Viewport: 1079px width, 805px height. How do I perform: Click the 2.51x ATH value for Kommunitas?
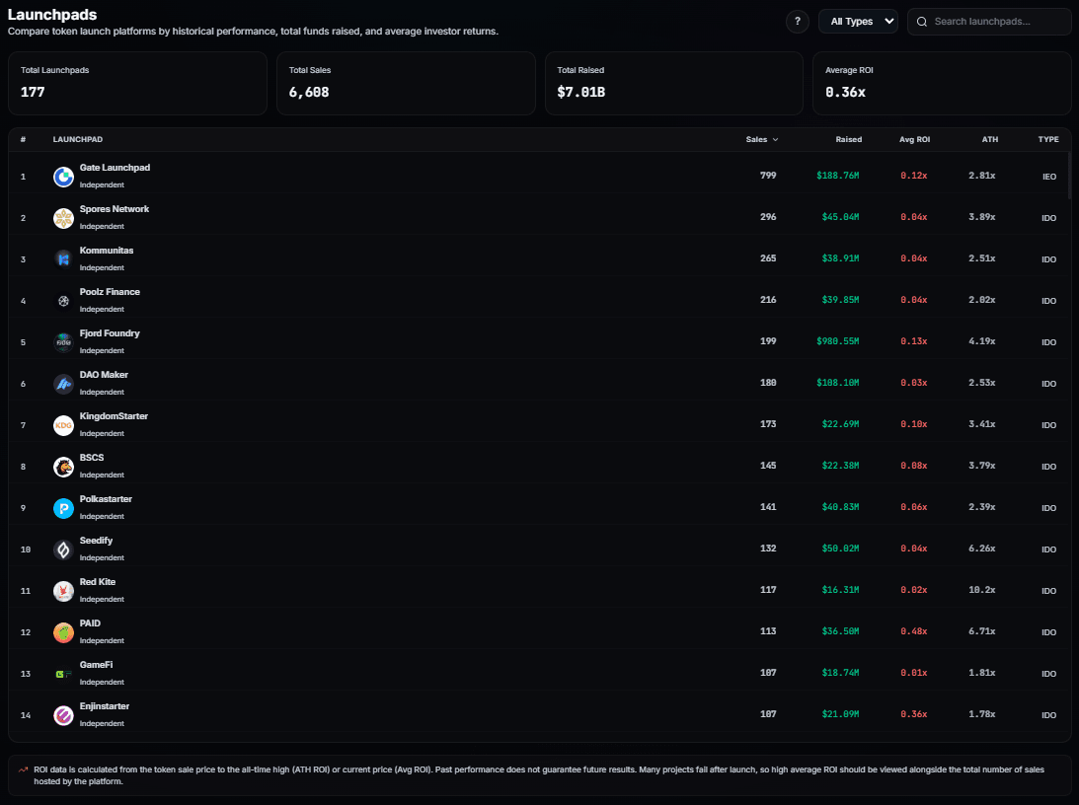[x=982, y=258]
